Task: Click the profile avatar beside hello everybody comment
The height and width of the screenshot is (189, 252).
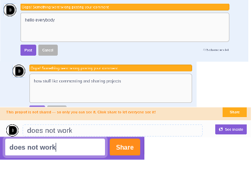Action: (x=10, y=10)
